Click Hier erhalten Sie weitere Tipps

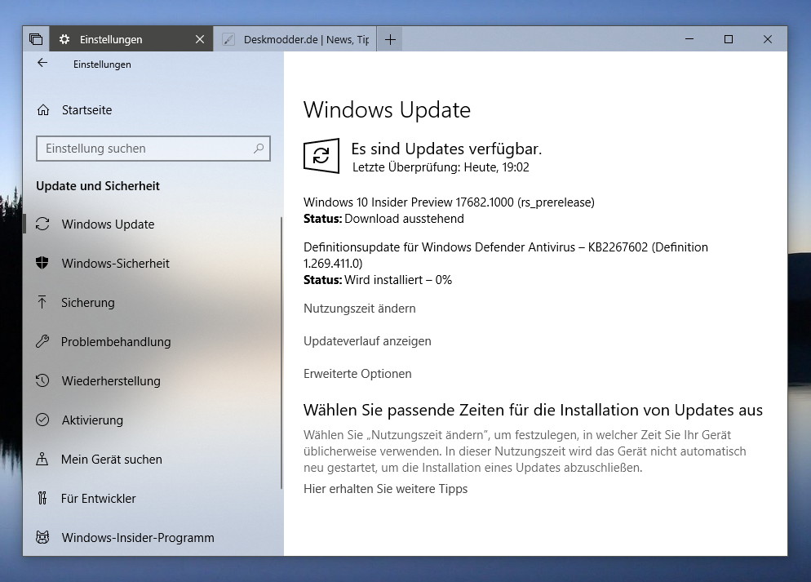coord(385,489)
